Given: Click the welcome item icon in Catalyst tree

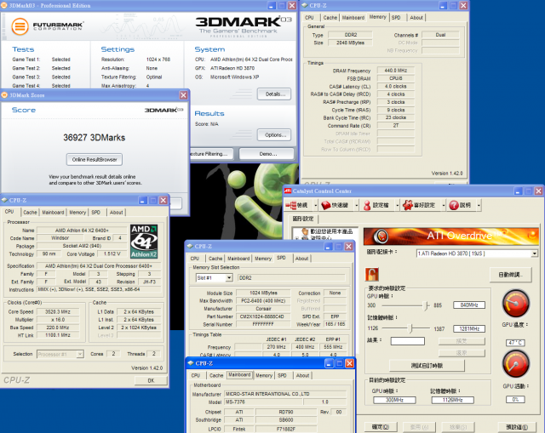Looking at the screenshot, I should 305,231.
